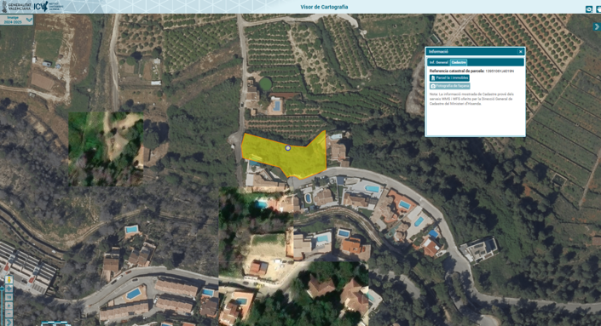
Task: Toggle the 3D view button
Action: coord(9,297)
